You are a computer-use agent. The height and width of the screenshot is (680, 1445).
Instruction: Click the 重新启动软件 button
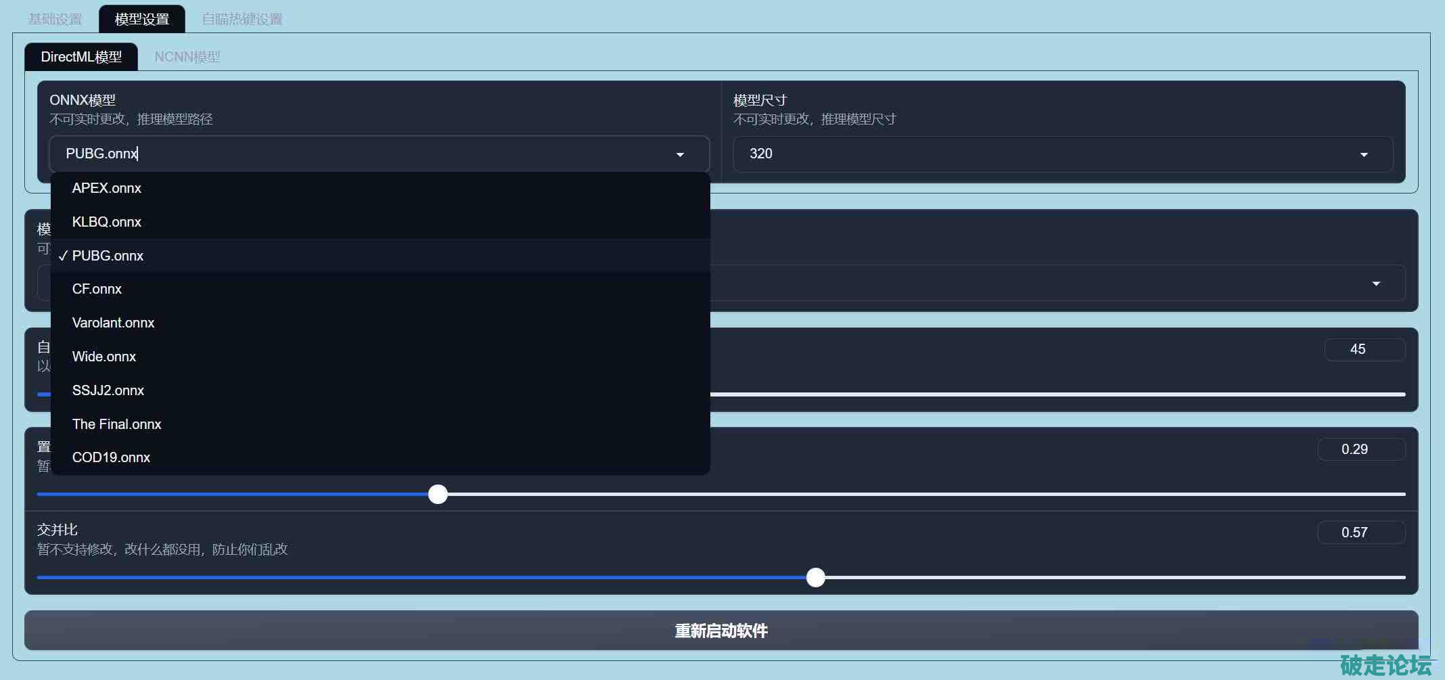coord(721,631)
